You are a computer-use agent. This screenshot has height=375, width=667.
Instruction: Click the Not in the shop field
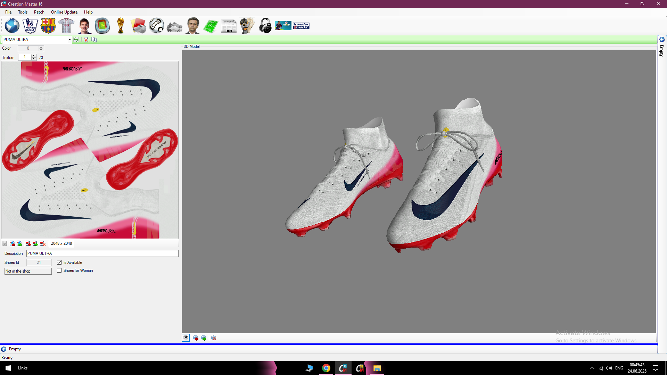pos(28,271)
